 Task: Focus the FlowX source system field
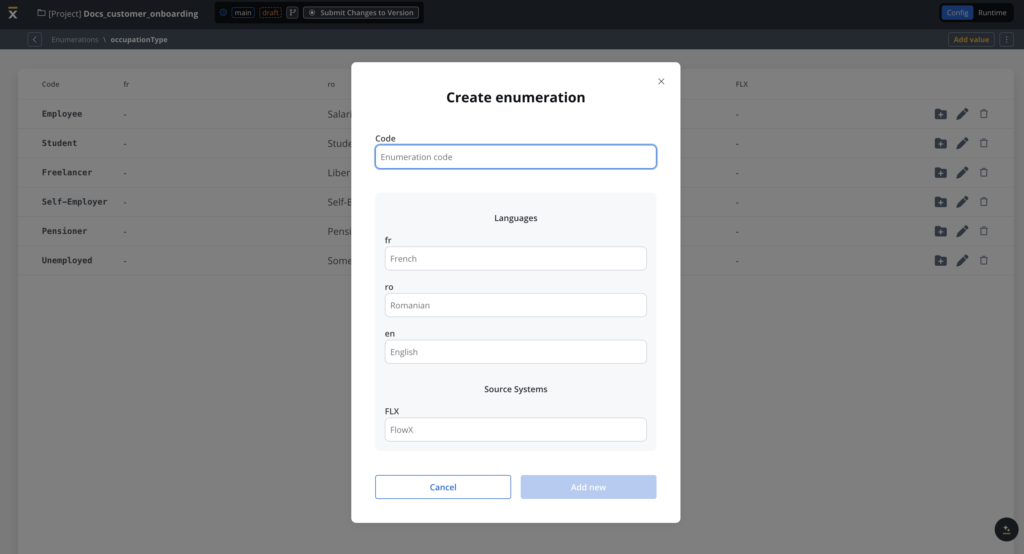click(x=516, y=430)
